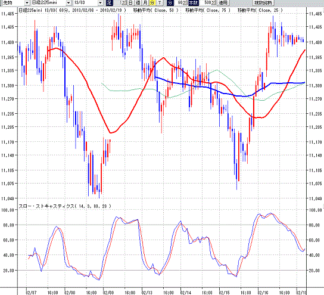Image resolution: width=324 pixels, height=295 pixels.
Task: Click the スロー・ストキャスティクス( 14, 3, 80, 20 ) label
Action: (x=65, y=206)
